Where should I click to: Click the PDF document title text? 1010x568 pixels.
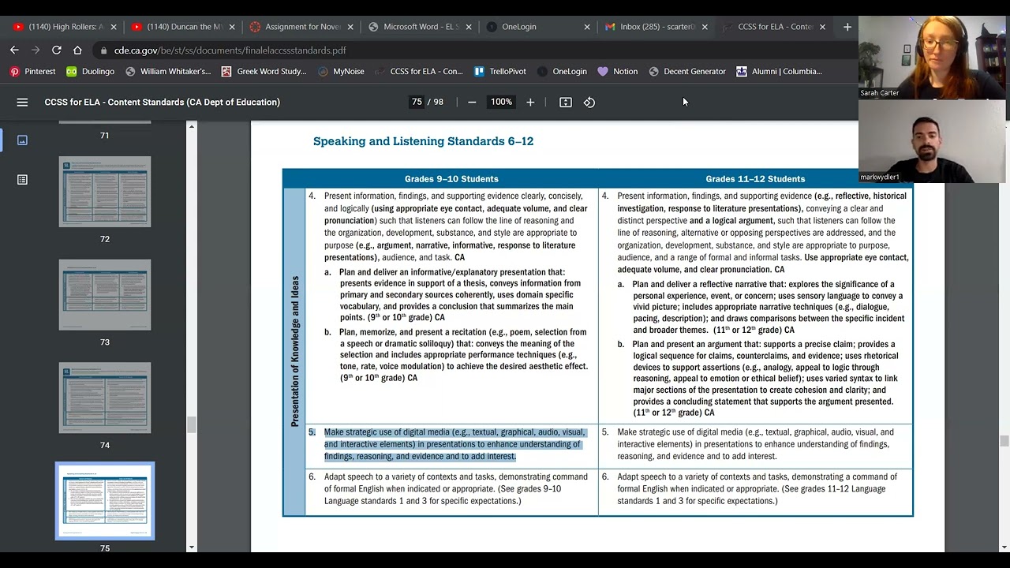tap(163, 102)
